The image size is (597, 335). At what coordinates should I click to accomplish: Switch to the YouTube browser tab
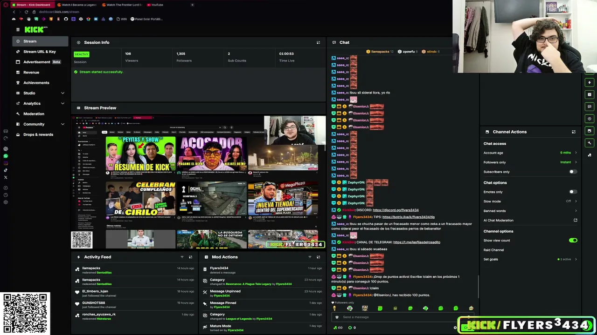tap(155, 5)
